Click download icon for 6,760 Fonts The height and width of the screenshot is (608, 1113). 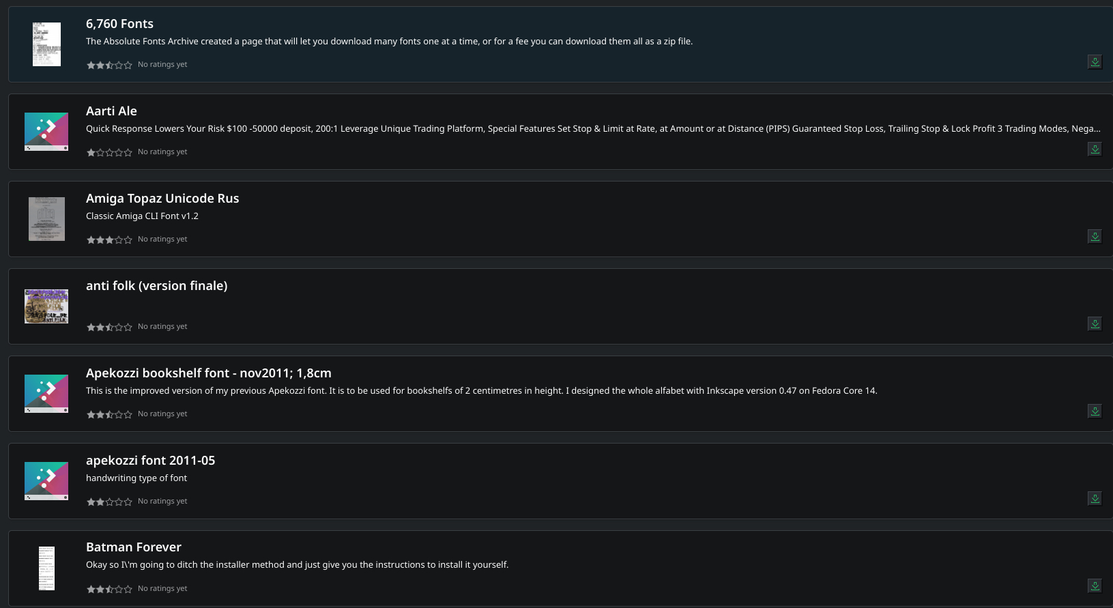pos(1095,62)
